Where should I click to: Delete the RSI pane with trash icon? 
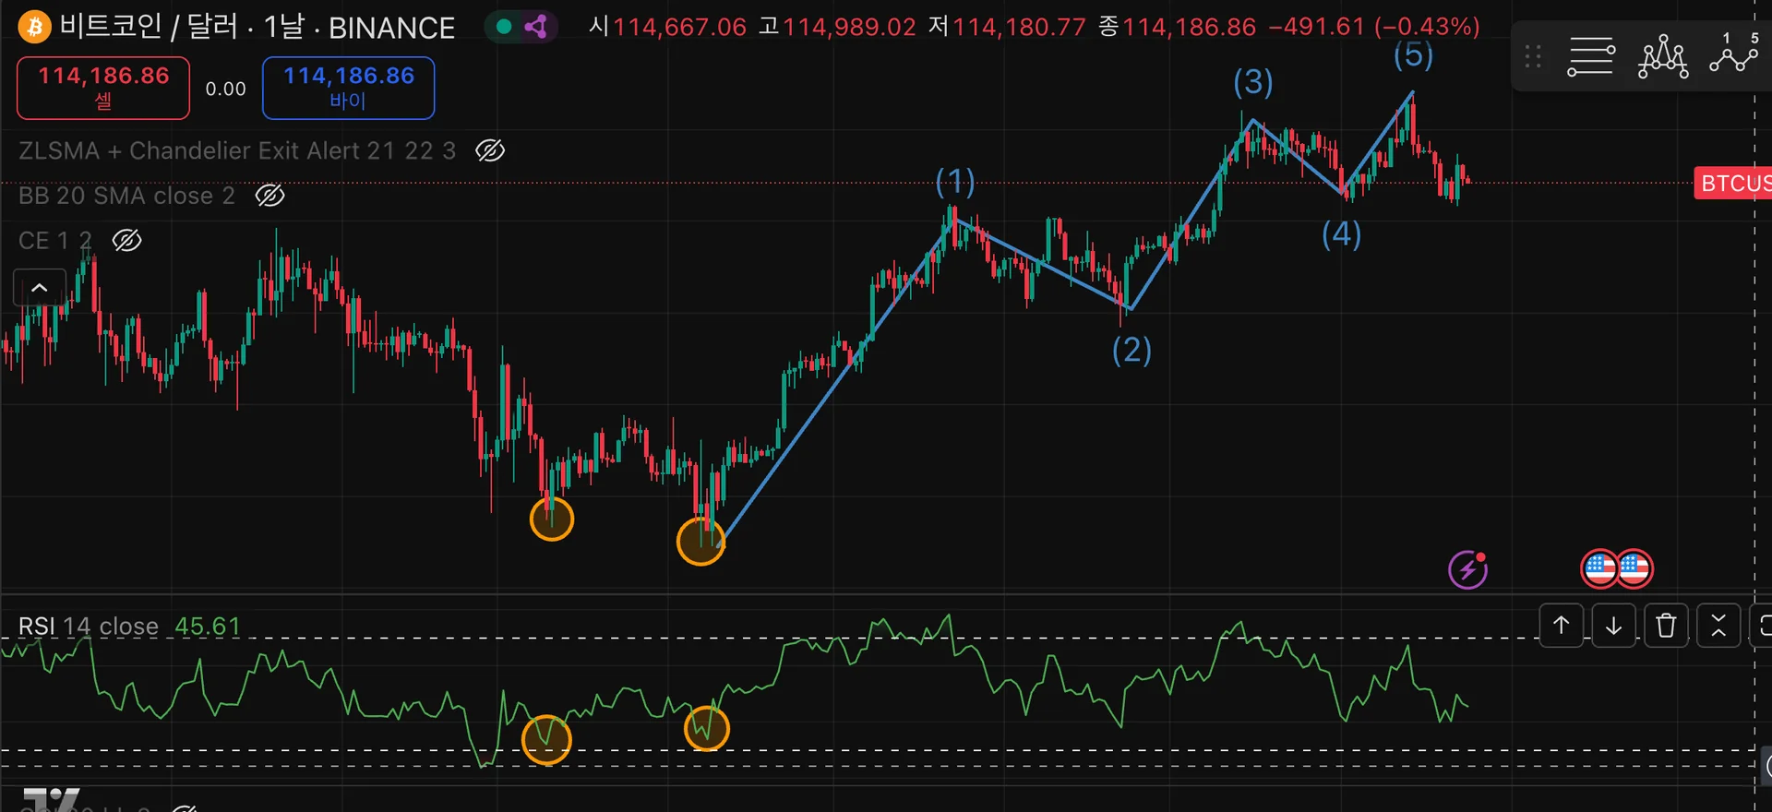1666,626
